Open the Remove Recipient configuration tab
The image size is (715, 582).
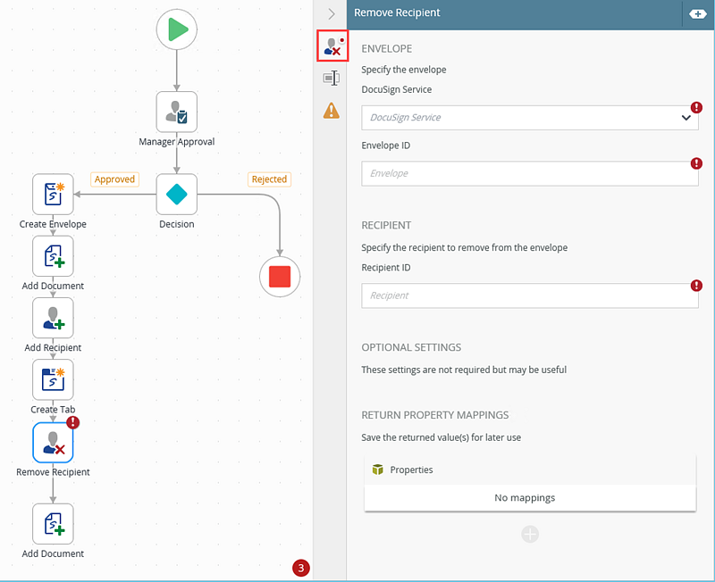[x=332, y=46]
